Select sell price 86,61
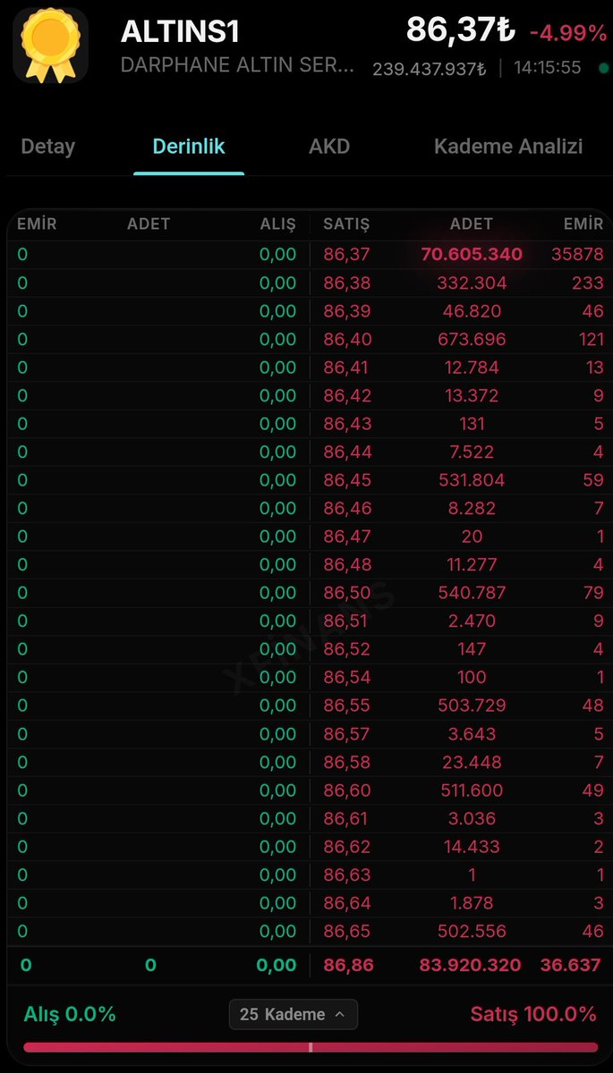 coord(346,819)
